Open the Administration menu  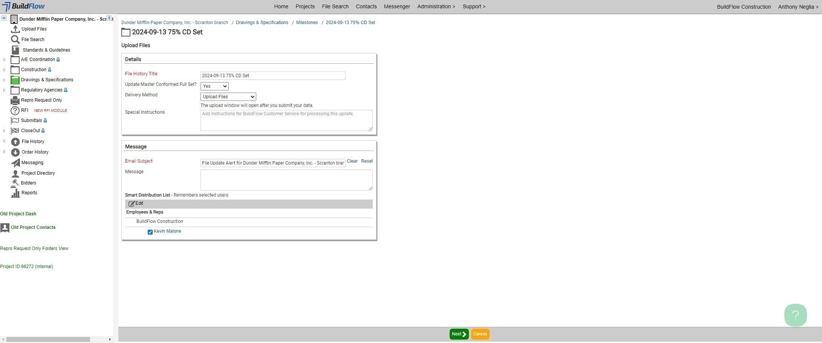coord(436,6)
